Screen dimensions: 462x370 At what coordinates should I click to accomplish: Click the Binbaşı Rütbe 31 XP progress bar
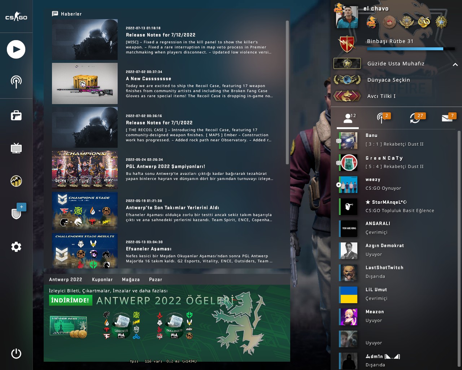click(x=411, y=49)
